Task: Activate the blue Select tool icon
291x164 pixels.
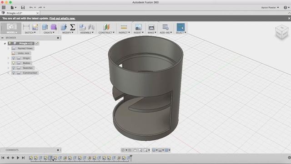Action: tap(181, 27)
